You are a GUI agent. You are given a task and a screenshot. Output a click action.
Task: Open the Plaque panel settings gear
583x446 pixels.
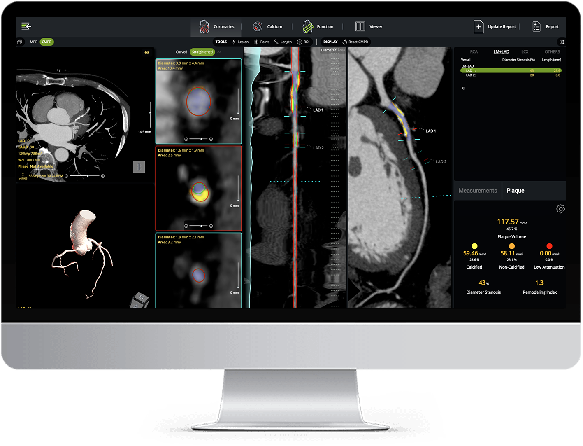(561, 209)
